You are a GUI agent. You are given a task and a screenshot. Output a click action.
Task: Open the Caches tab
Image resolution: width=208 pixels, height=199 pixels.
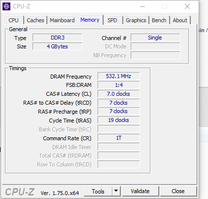tap(35, 20)
